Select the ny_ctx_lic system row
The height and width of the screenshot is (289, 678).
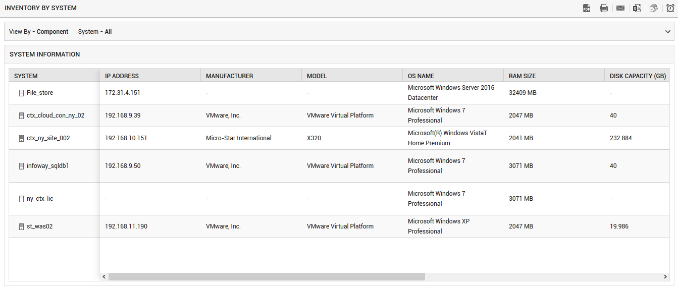pyautogui.click(x=339, y=199)
